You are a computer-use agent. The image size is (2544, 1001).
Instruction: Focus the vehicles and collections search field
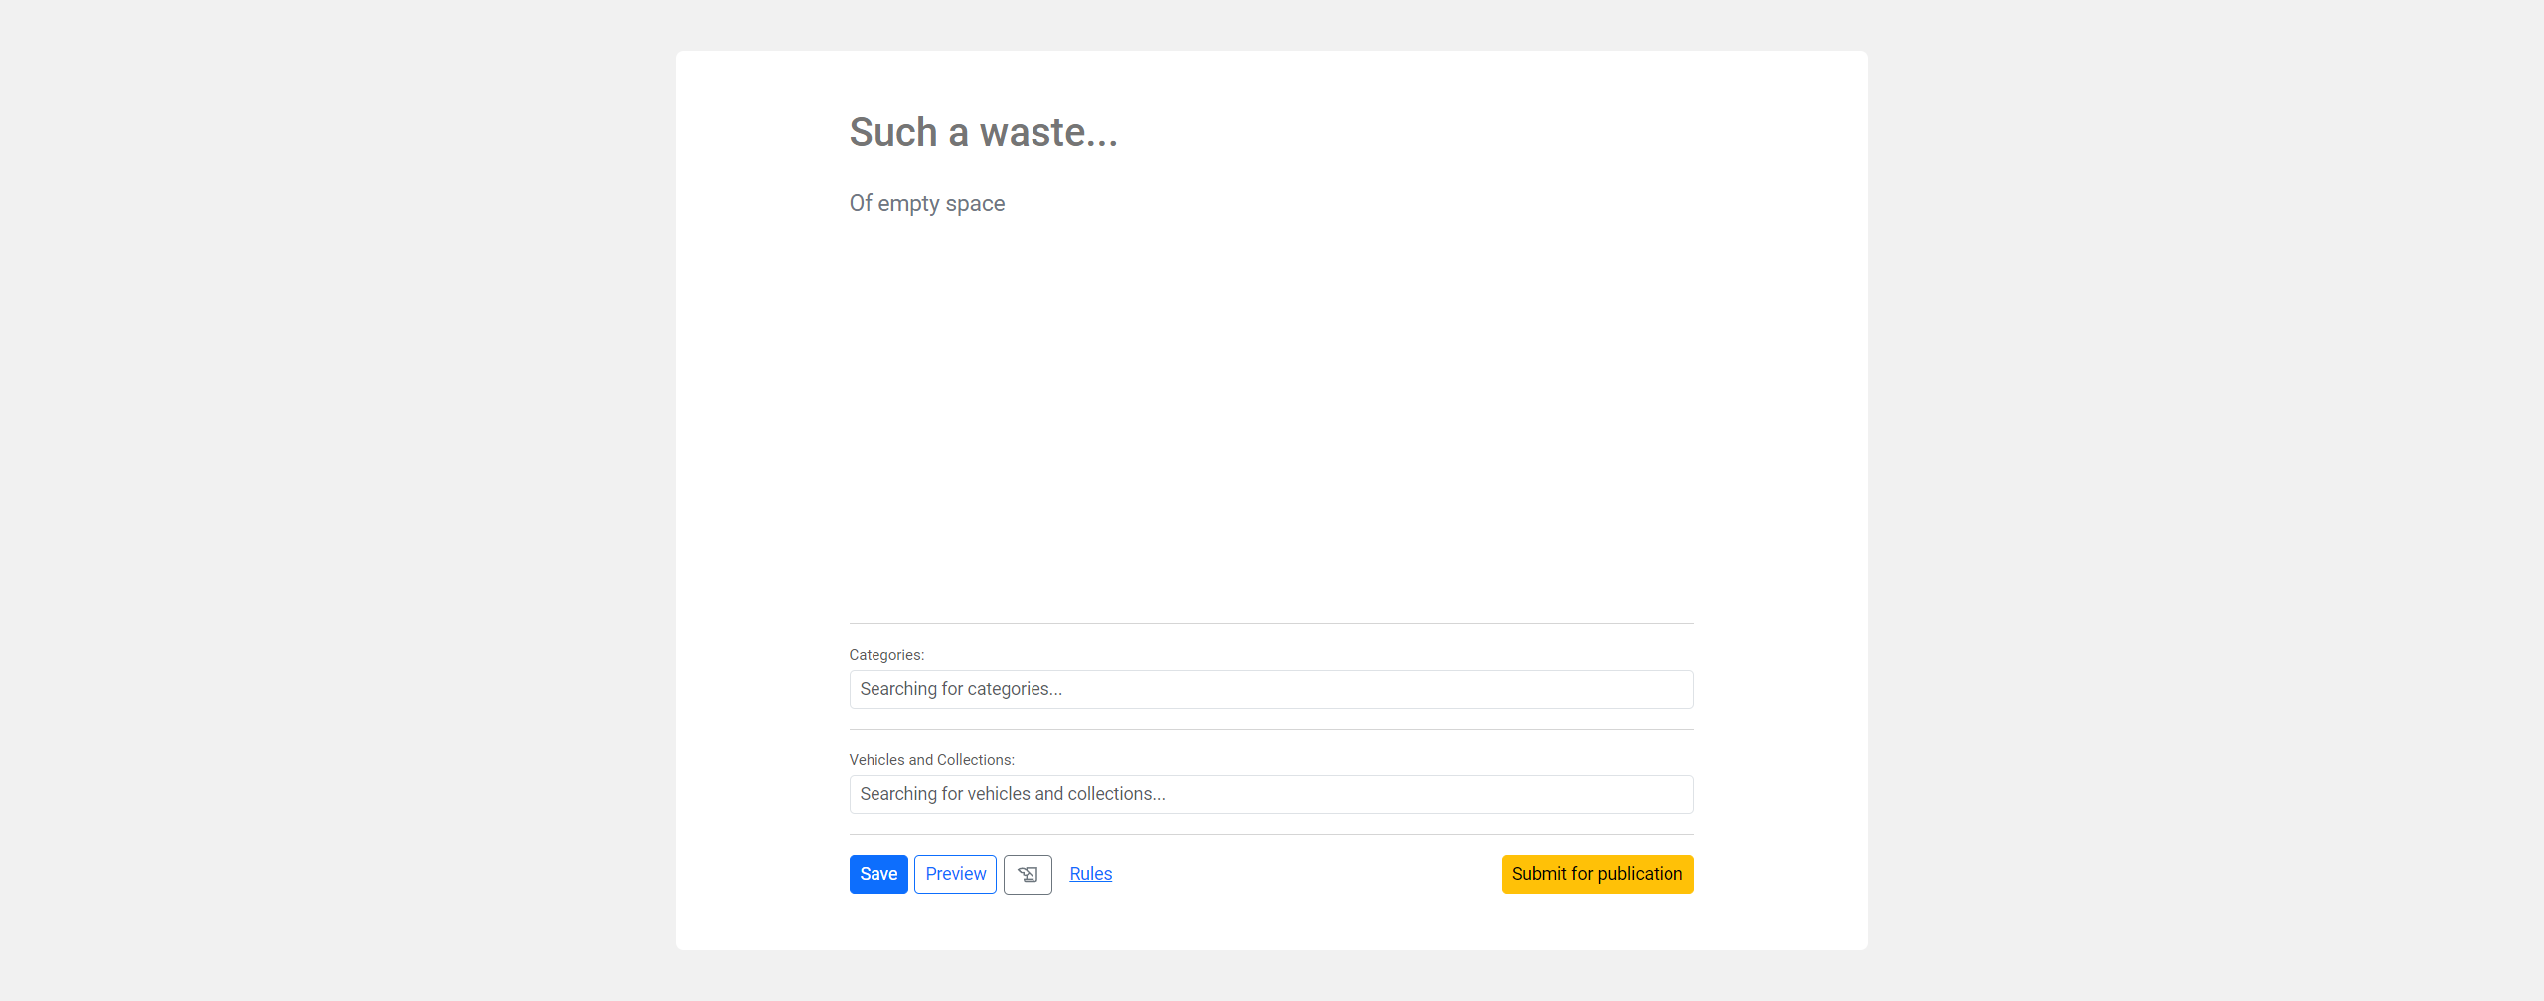point(1270,794)
